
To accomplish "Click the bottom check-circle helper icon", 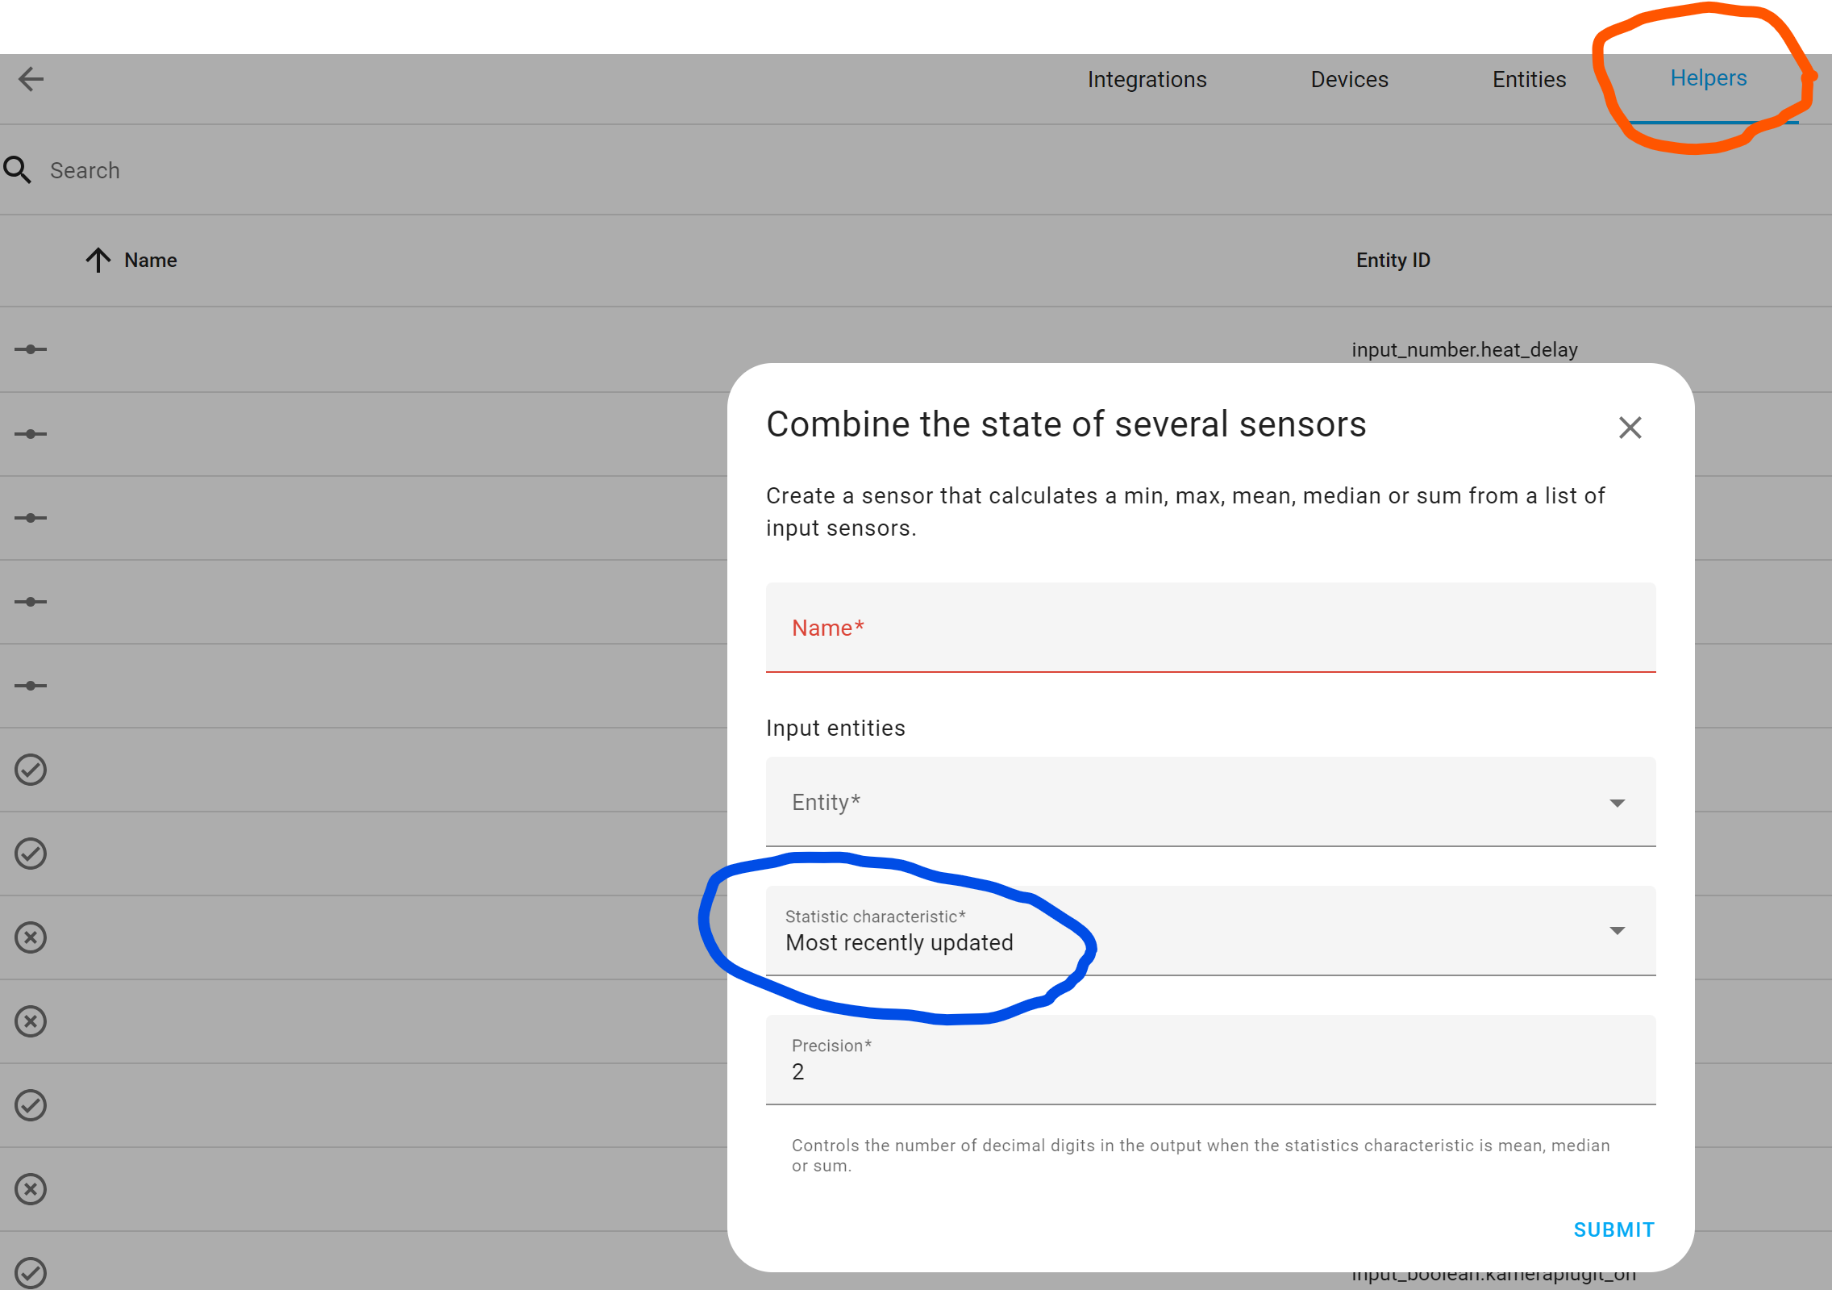I will pos(30,1272).
